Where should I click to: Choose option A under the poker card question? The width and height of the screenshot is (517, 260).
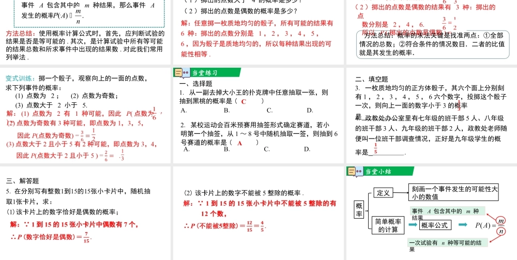coord(184,110)
